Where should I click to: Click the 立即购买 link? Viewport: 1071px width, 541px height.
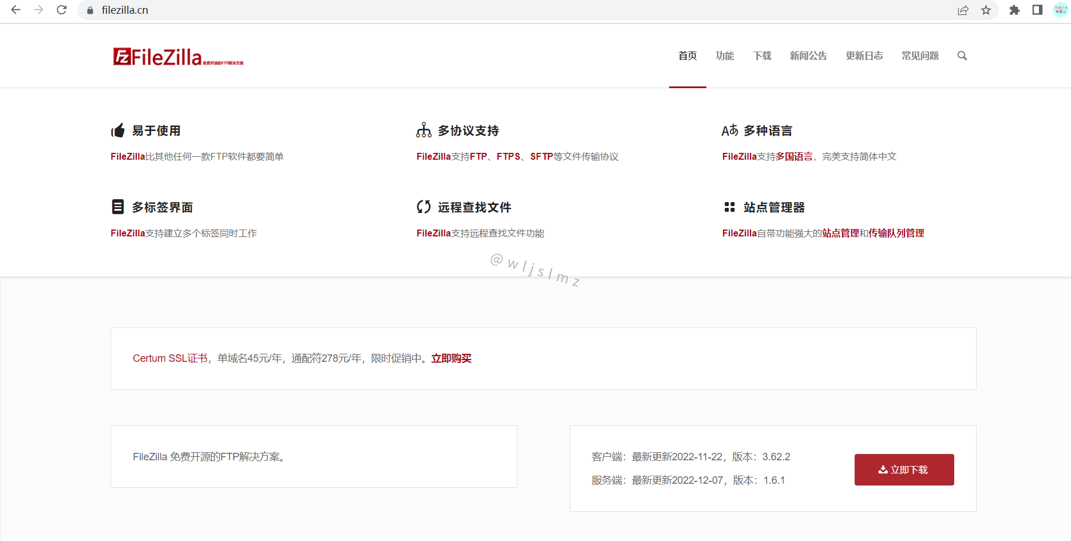(x=451, y=358)
